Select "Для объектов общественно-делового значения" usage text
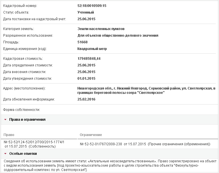 (x=118, y=36)
